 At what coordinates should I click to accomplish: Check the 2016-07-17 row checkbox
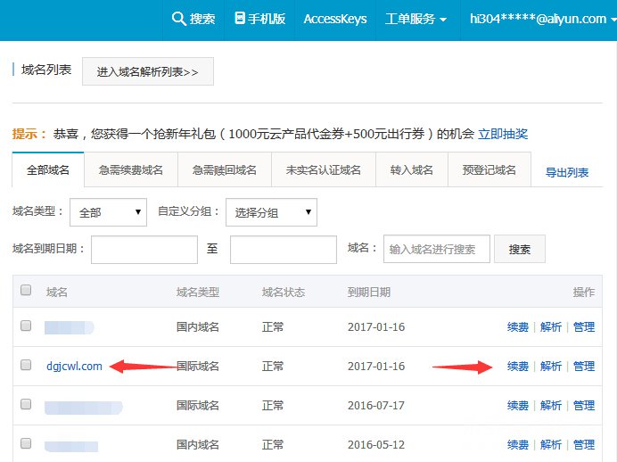26,404
